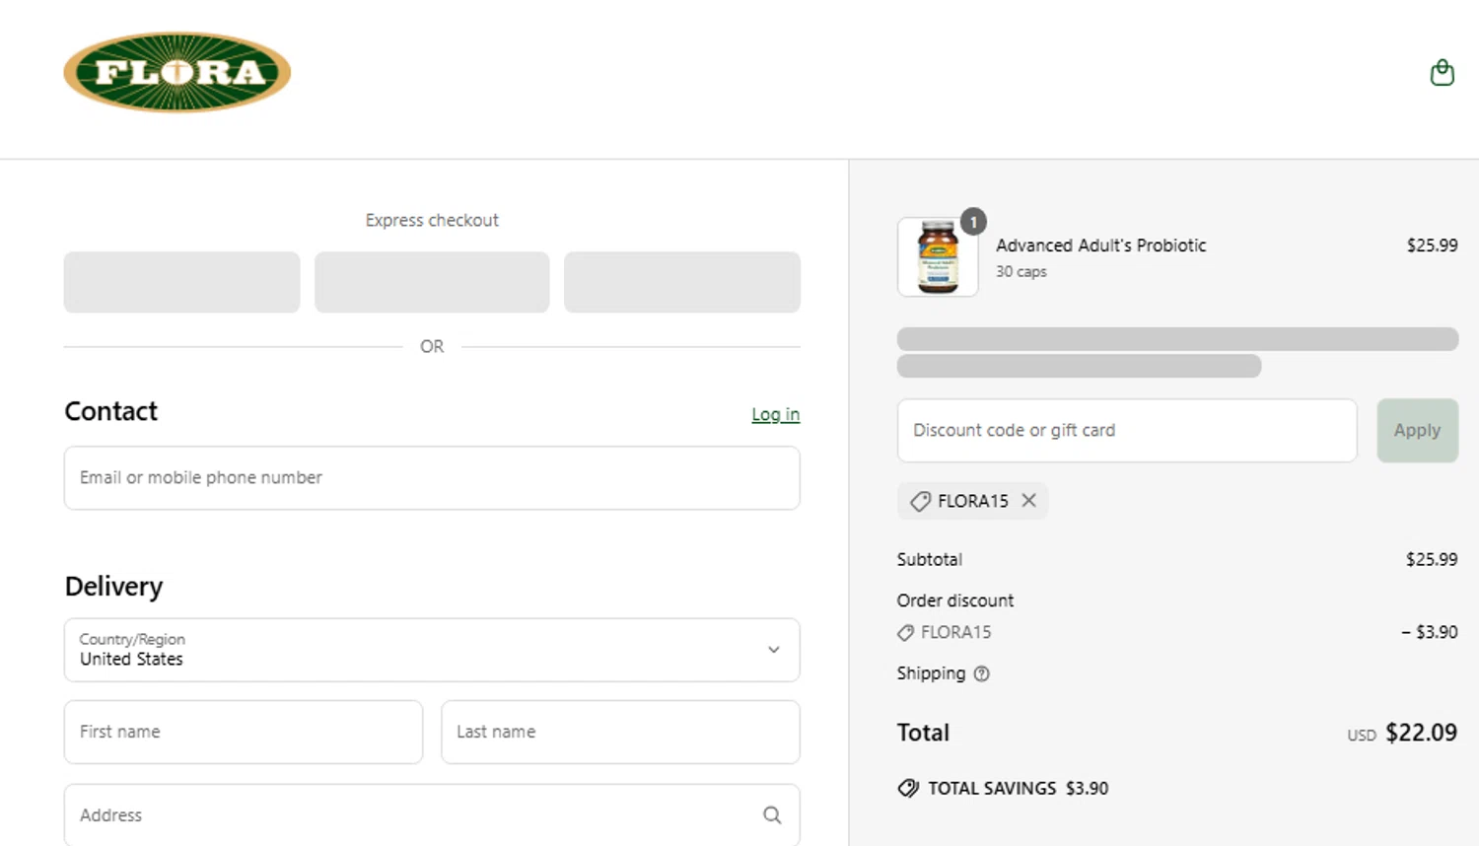Click the Shipping label
1479x846 pixels.
(931, 673)
